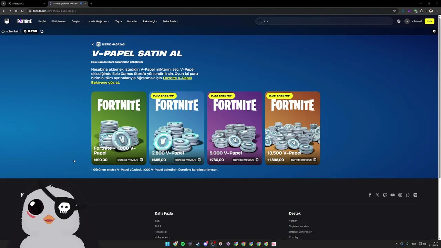This screenshot has height=248, width=441.
Task: Open Fortnite's Twitch page from footer
Action: click(x=385, y=195)
